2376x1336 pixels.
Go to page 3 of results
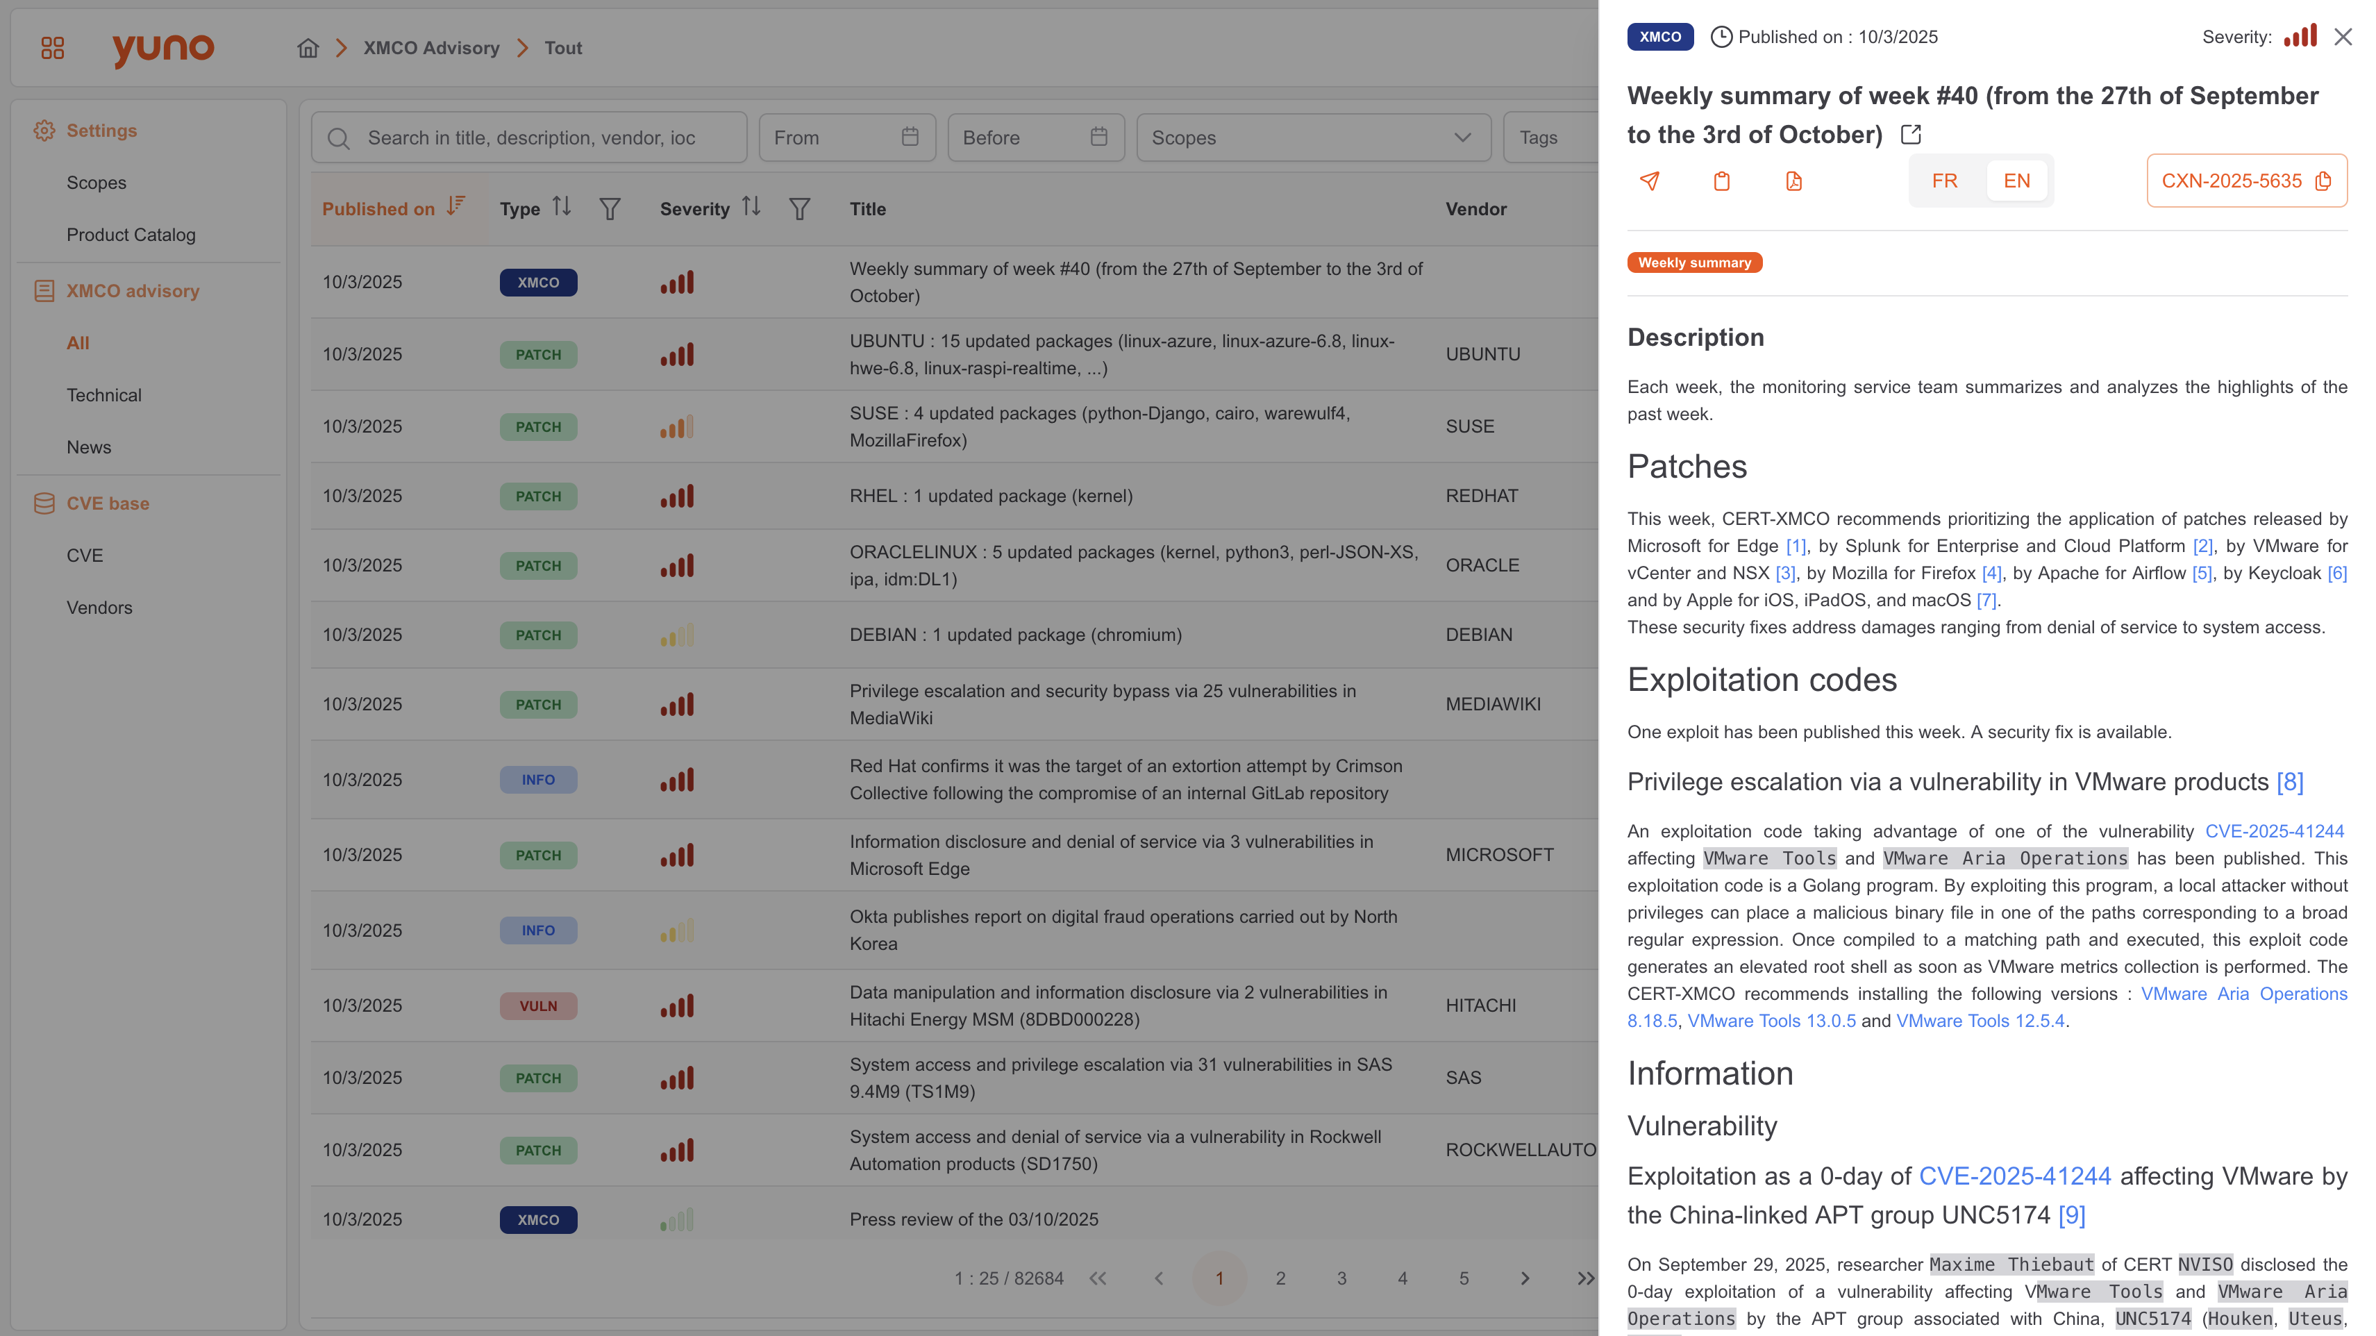(x=1341, y=1278)
